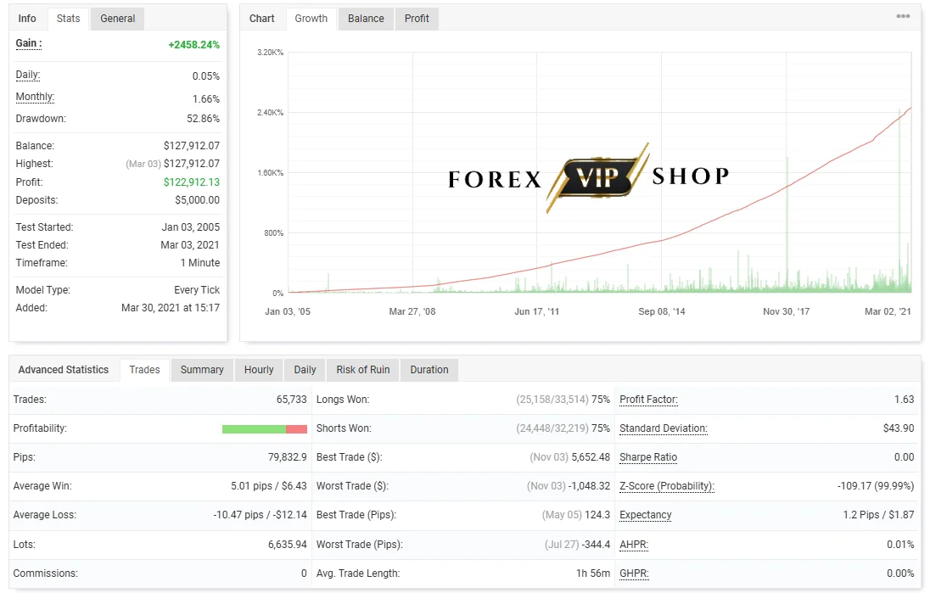Select the Profit chart tab
The image size is (930, 593).
click(x=417, y=19)
